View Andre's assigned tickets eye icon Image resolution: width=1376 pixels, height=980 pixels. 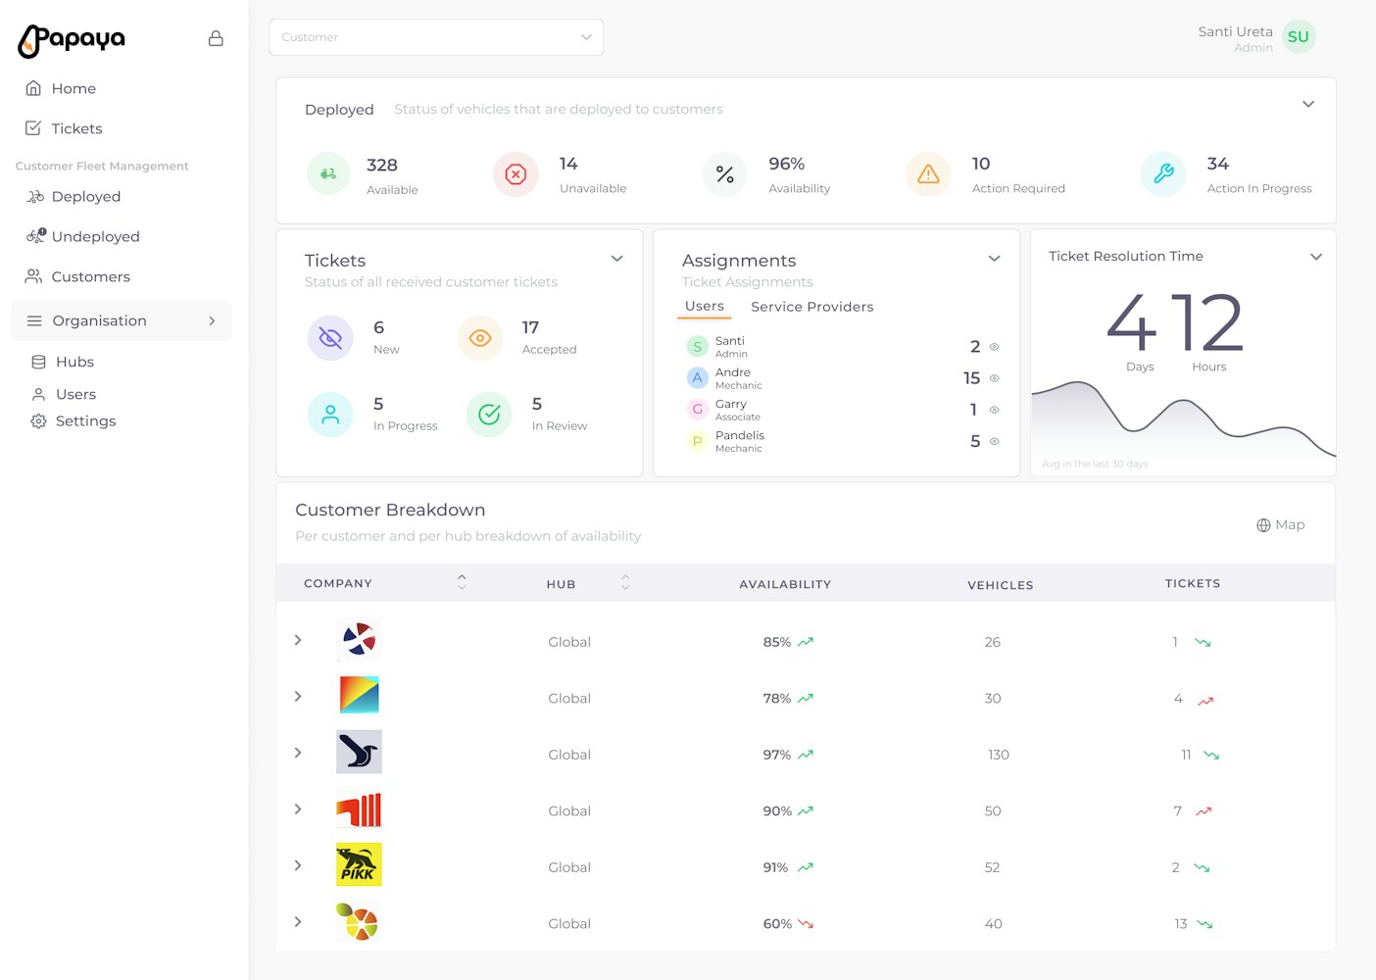[x=995, y=378]
